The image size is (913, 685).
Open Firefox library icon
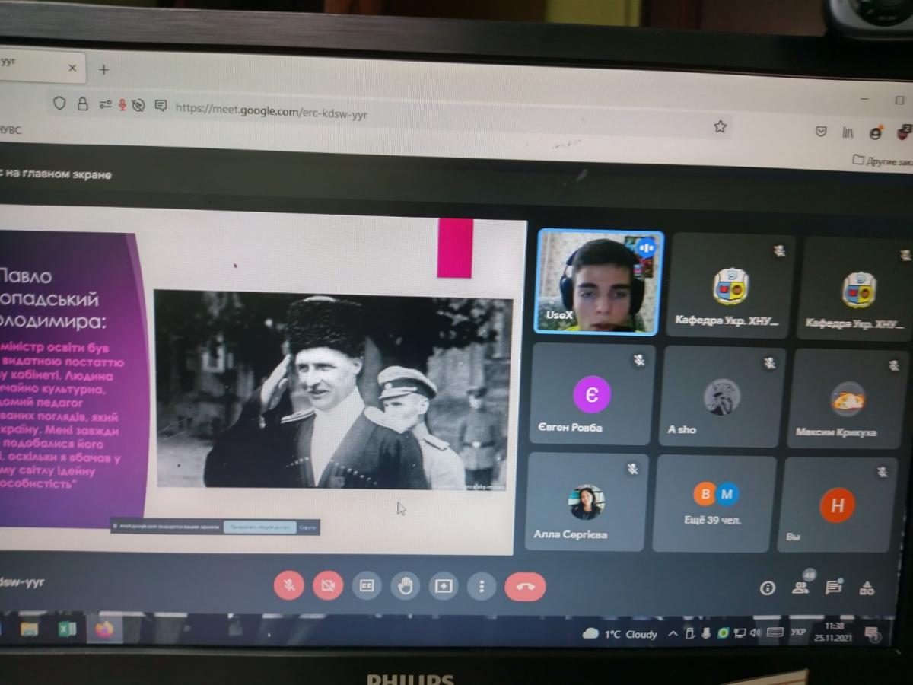click(x=848, y=132)
